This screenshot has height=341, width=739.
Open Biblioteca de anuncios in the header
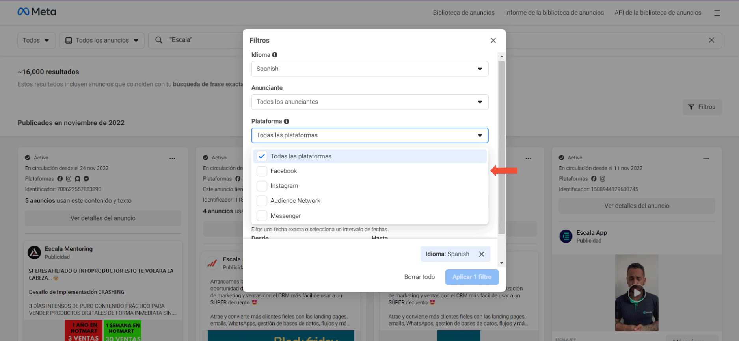pyautogui.click(x=464, y=13)
